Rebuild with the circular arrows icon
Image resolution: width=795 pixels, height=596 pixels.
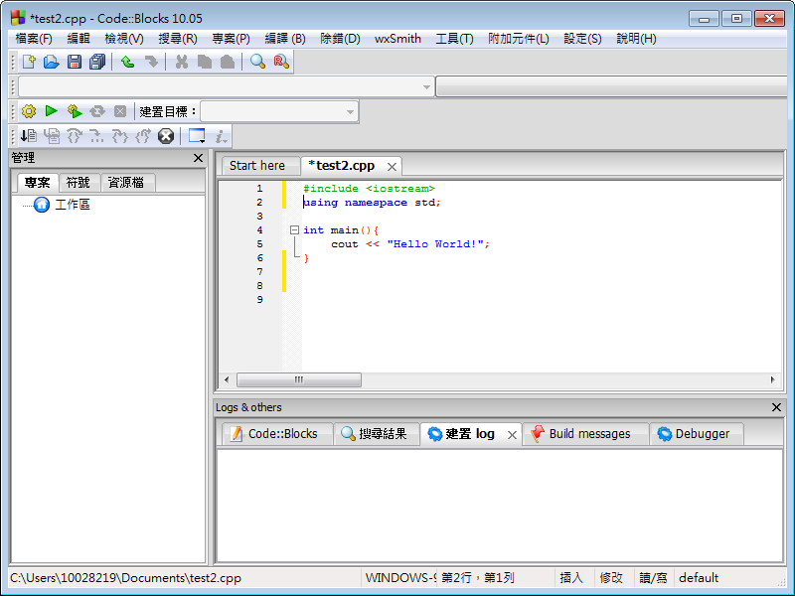pos(97,111)
